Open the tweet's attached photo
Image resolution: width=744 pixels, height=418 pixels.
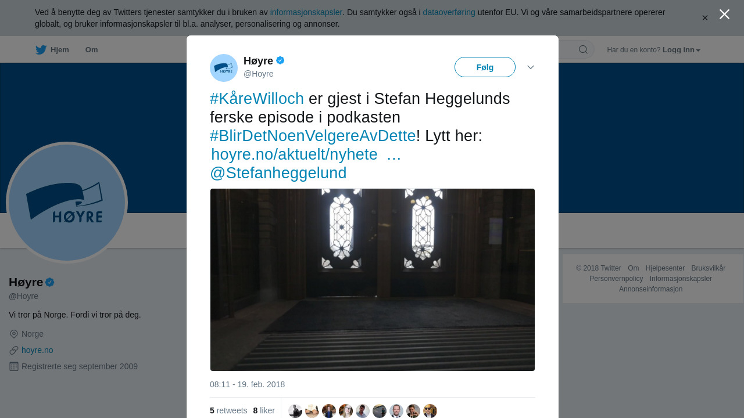click(x=373, y=280)
